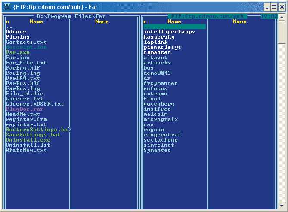288x212 pixels.
Task: Select License.txt file
Action: click(x=25, y=99)
